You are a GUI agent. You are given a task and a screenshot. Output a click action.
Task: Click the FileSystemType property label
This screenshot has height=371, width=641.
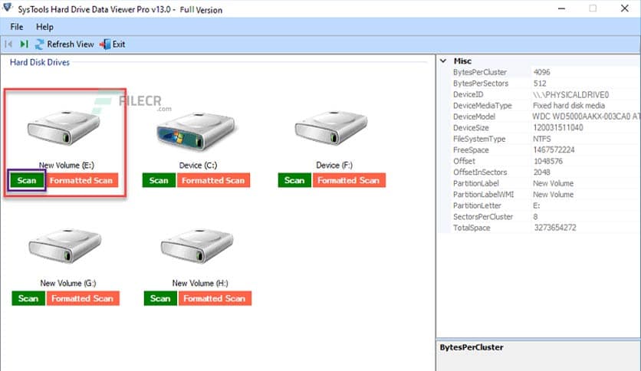(x=479, y=139)
